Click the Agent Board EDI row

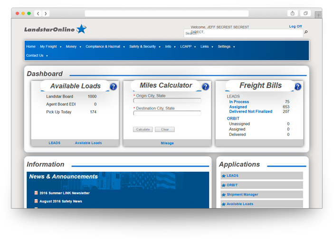[x=71, y=104]
